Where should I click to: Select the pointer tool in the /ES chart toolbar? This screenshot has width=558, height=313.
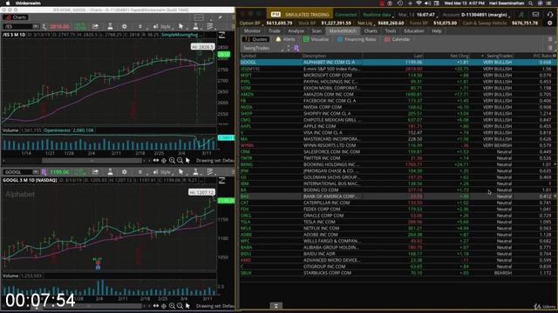click(180, 26)
